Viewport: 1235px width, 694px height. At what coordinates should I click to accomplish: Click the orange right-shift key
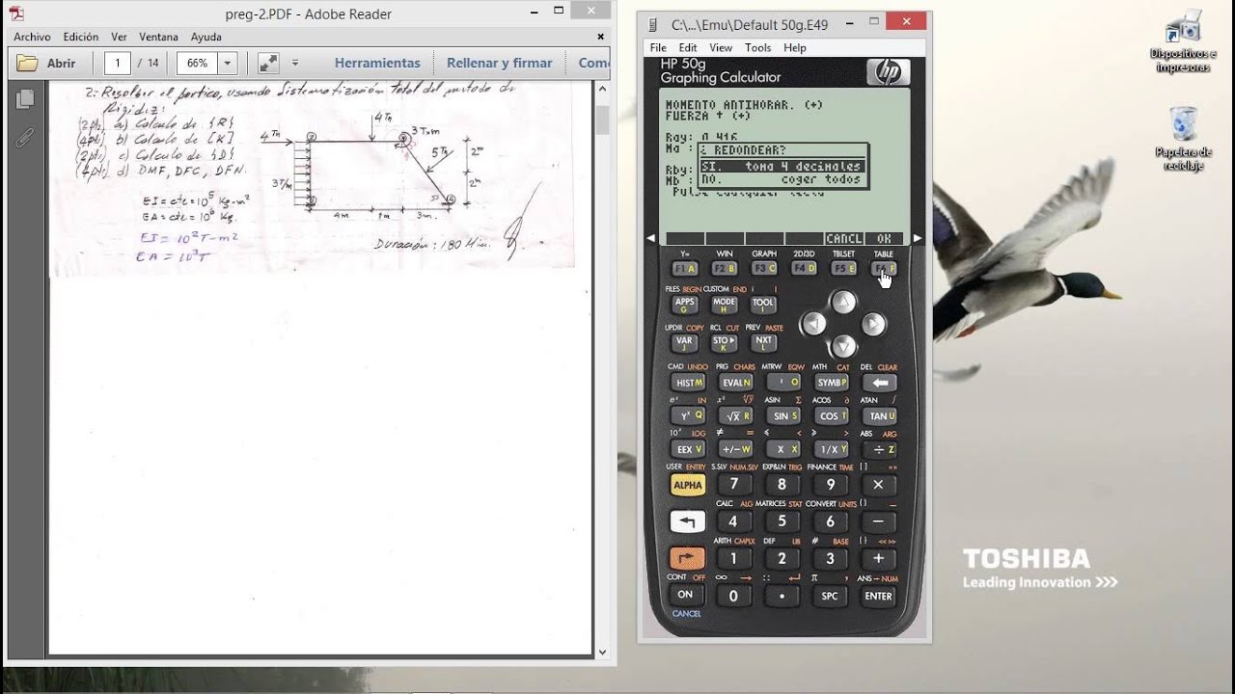[688, 558]
